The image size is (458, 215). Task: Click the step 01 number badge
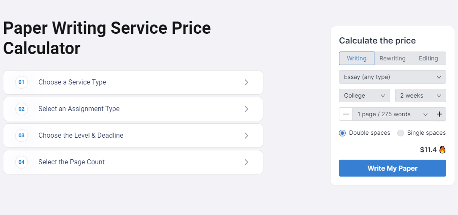coord(22,82)
